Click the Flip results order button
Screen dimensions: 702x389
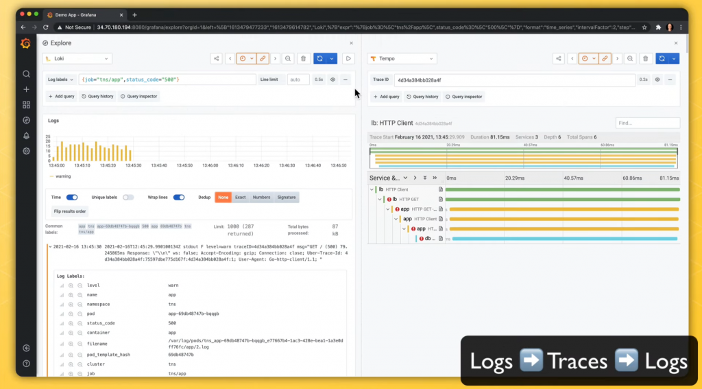tap(70, 211)
